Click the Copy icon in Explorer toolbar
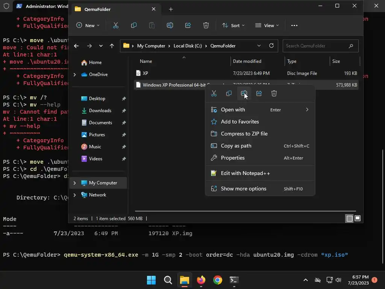The image size is (385, 289). point(133,25)
